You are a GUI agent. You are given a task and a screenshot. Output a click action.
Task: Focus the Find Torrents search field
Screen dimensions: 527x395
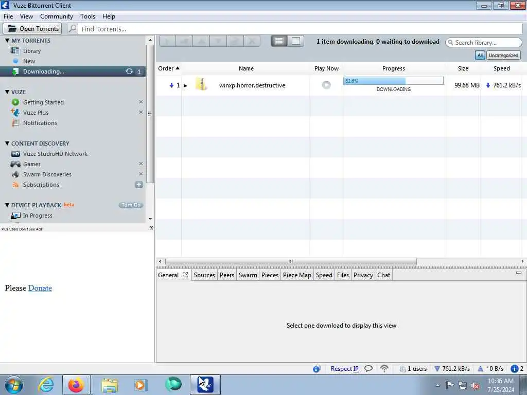click(300, 29)
